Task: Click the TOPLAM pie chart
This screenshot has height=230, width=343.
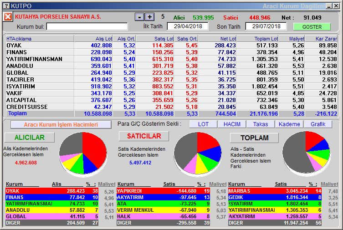Action: 306,153
